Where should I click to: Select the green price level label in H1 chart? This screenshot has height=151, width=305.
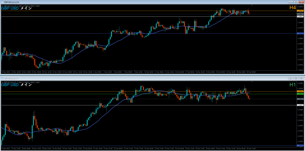pos(300,94)
